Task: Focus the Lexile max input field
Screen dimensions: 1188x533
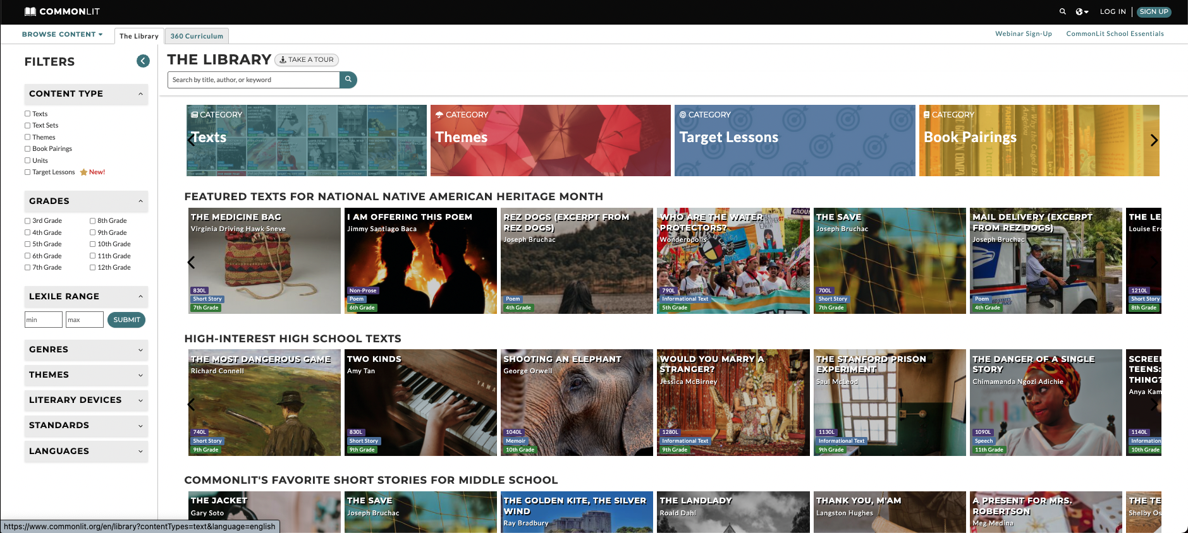Action: tap(85, 320)
